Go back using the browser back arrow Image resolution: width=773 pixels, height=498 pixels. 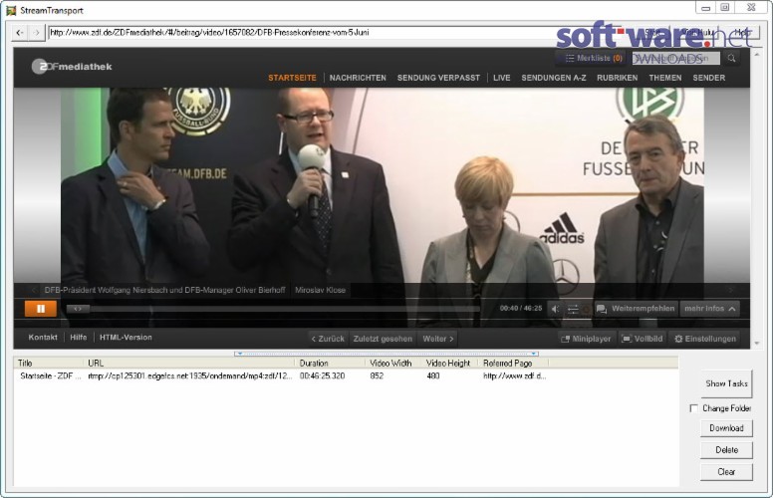20,33
